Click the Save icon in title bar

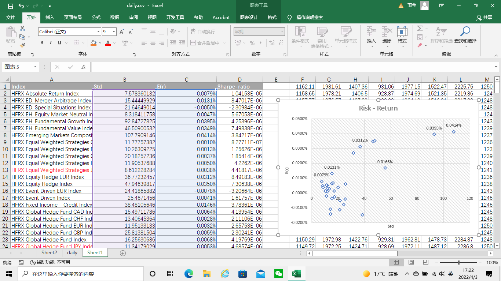(x=10, y=6)
